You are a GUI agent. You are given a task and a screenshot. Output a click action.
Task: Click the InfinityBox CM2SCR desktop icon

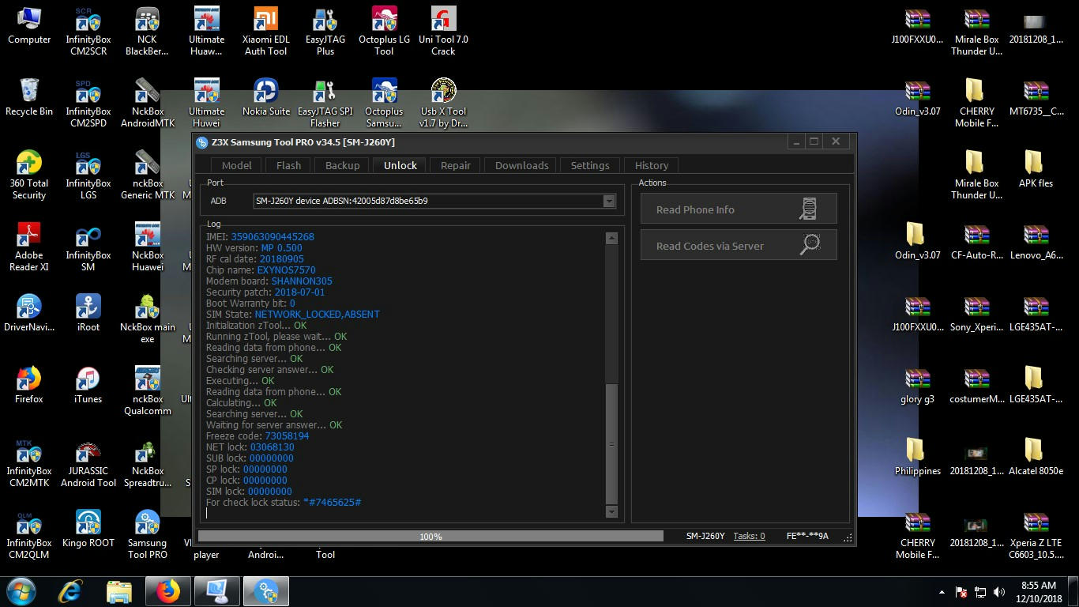88,32
